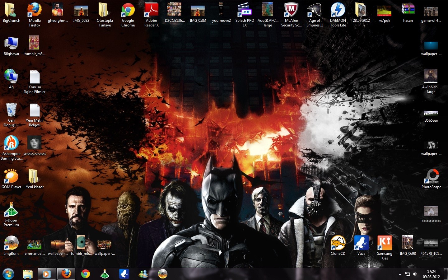The image size is (448, 280).
Task: Select the gheorghe- image file
Action: (58, 10)
